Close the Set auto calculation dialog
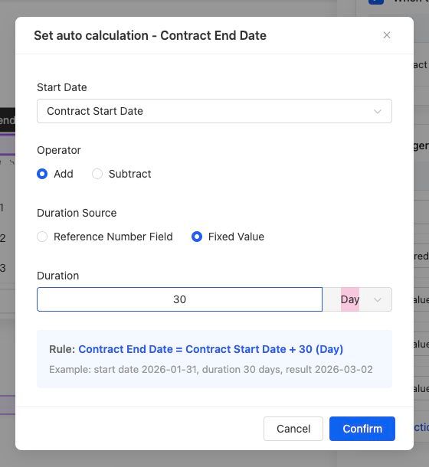429x467 pixels. pyautogui.click(x=387, y=35)
